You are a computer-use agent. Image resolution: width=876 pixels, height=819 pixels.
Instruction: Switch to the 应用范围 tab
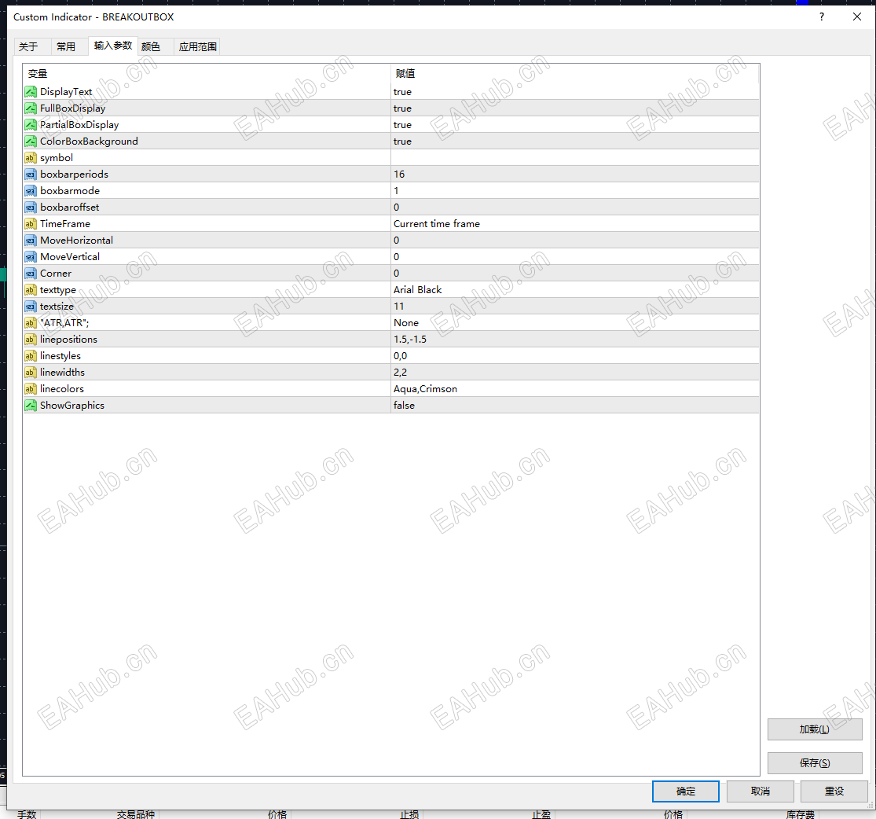point(197,46)
